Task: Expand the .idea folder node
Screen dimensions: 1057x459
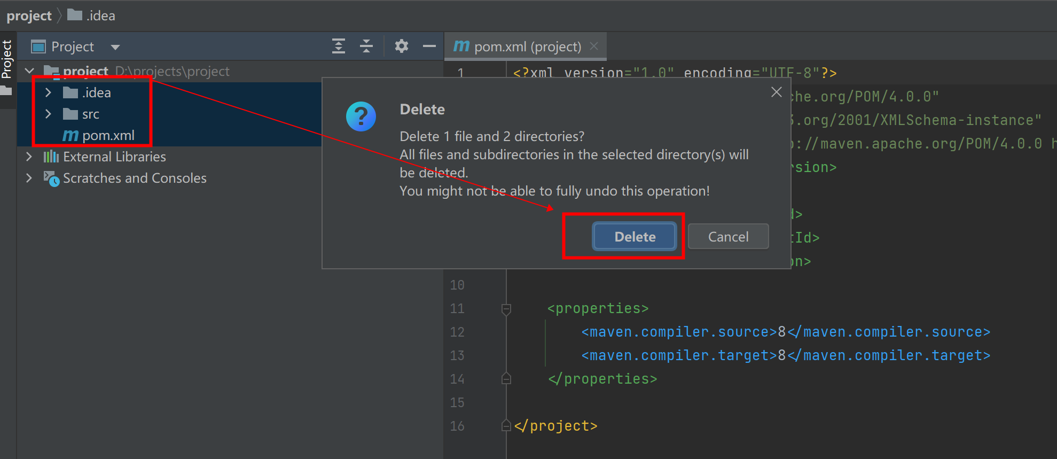Action: (48, 92)
